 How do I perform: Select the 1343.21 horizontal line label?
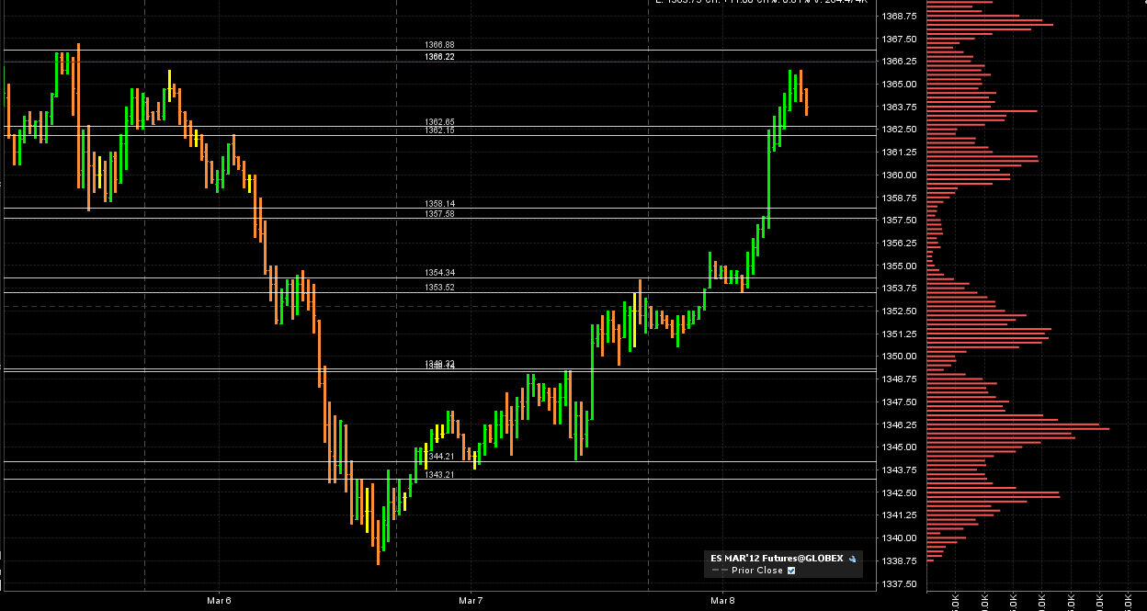[440, 474]
